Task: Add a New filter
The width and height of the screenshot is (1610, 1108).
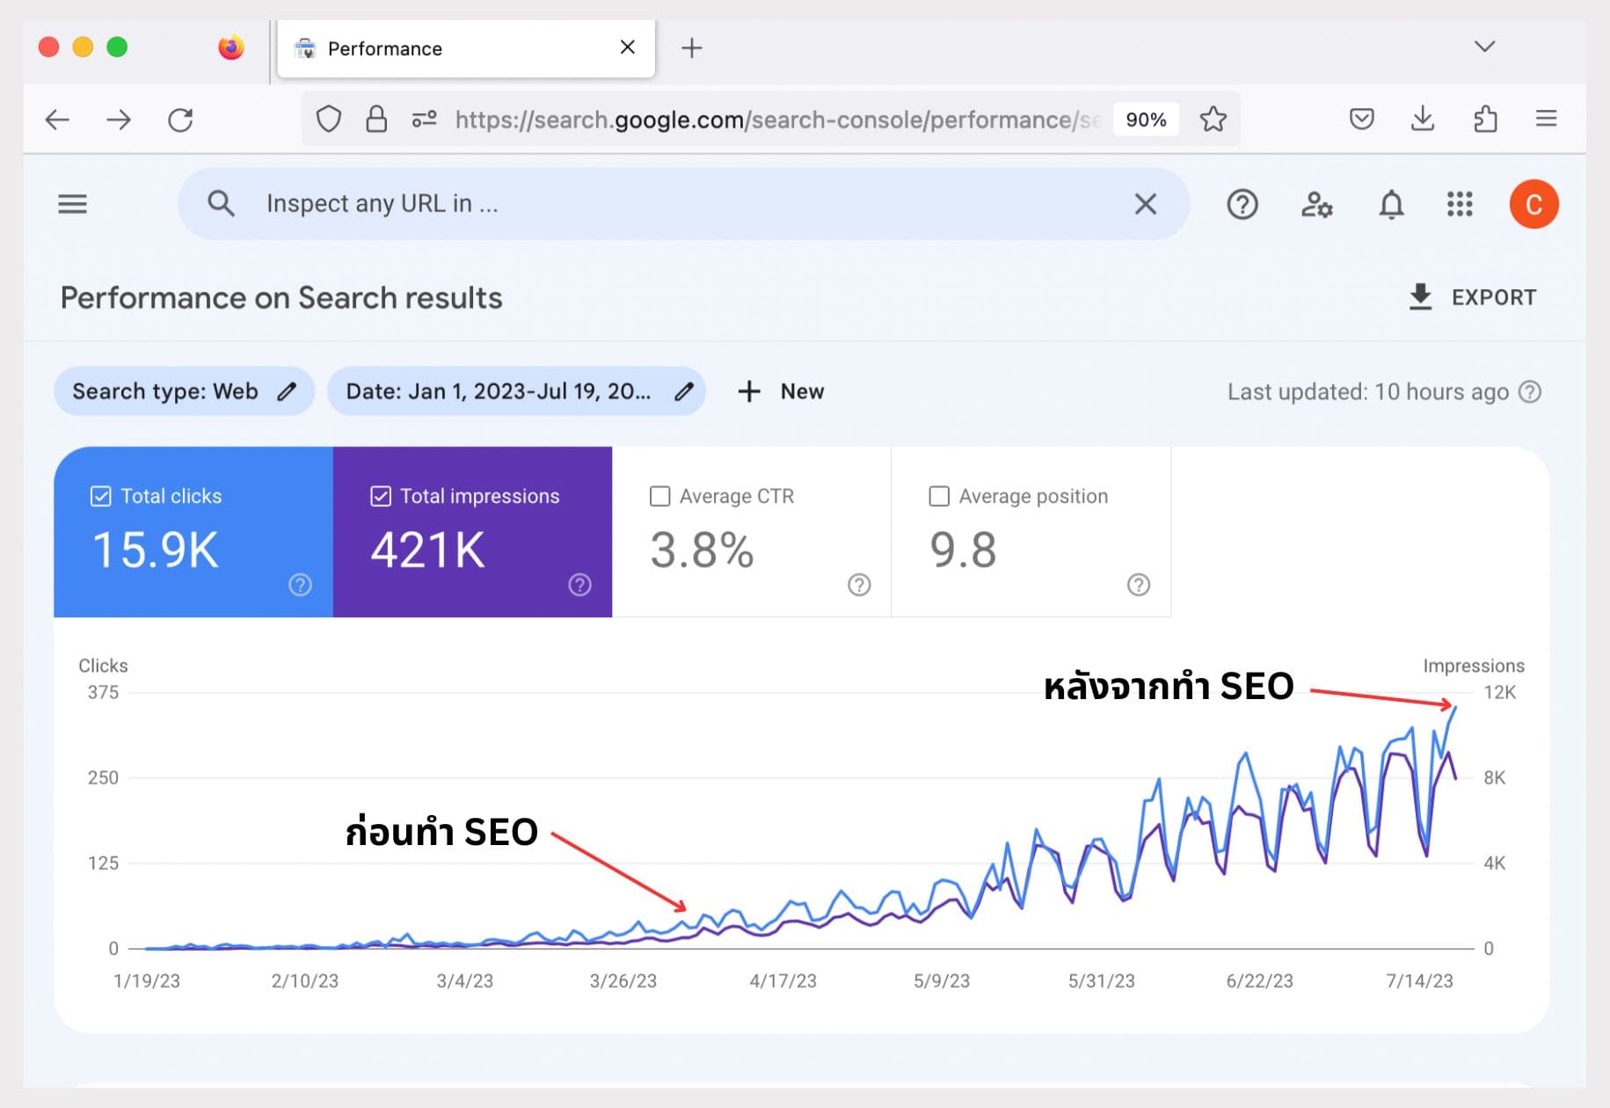Action: [781, 391]
